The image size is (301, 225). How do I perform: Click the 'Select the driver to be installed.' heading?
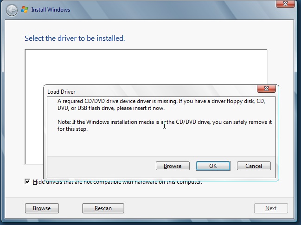click(75, 39)
